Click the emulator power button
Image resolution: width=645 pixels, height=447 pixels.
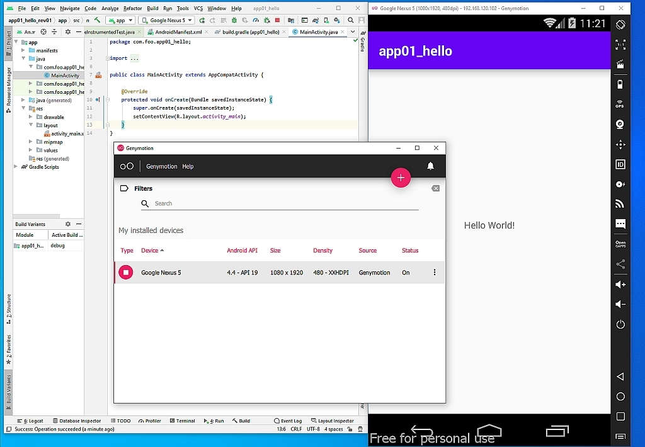620,324
